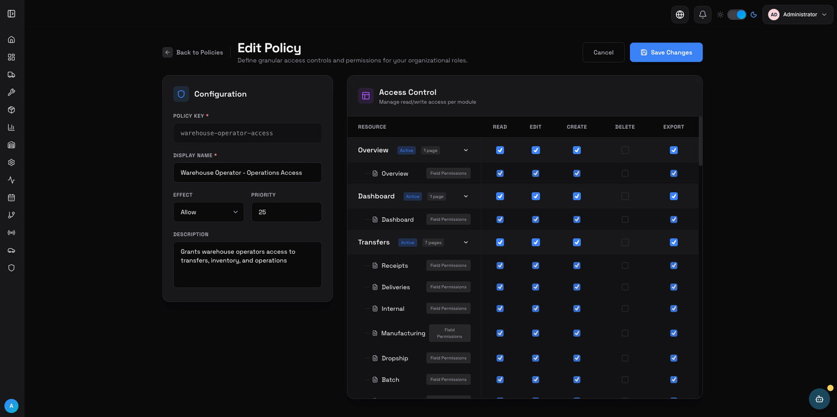Open the activity pulse sidebar icon
This screenshot has height=417, width=837.
12,180
